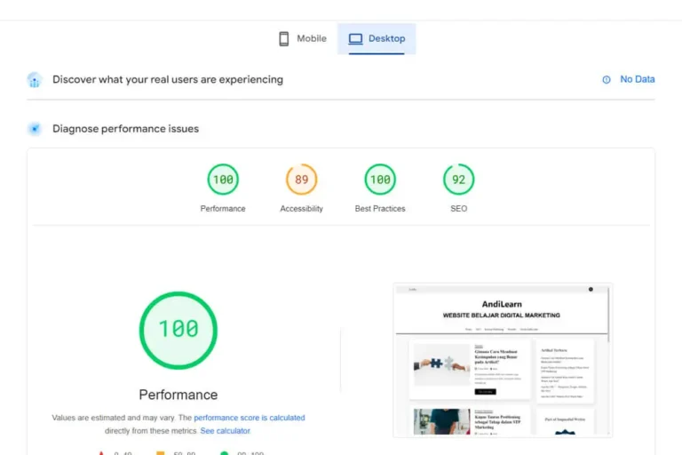Click the large Performance 100 gauge
Image resolution: width=682 pixels, height=455 pixels.
point(178,331)
